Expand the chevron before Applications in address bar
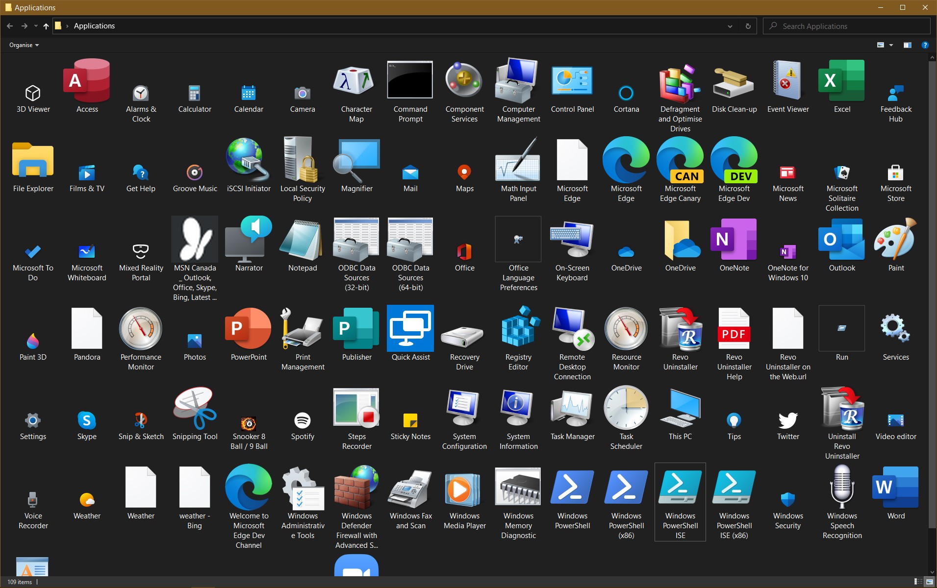Image resolution: width=937 pixels, height=588 pixels. pos(67,26)
